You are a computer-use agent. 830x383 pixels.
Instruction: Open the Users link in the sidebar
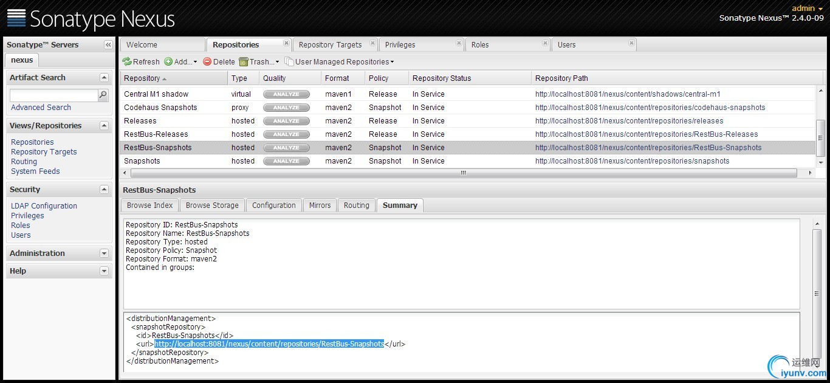(21, 235)
